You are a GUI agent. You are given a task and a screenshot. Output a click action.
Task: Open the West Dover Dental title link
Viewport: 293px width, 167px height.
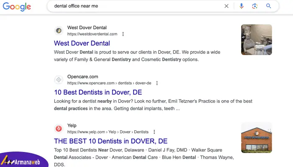pos(82,43)
